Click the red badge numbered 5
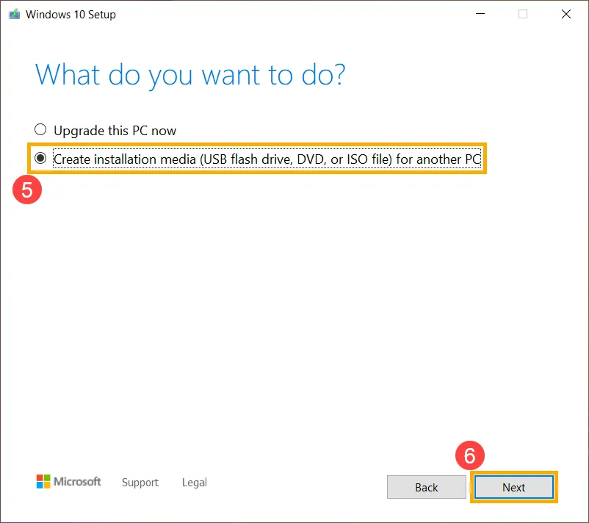589x523 pixels. point(27,190)
